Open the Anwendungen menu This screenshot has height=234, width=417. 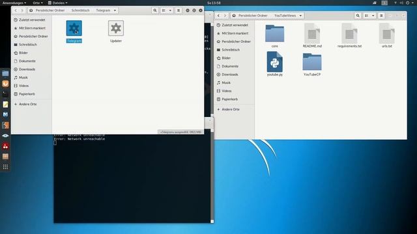coord(14,3)
